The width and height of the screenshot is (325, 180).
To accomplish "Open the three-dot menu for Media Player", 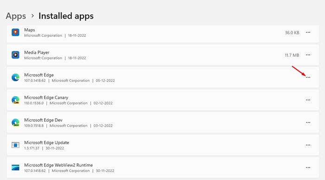I will 308,55.
